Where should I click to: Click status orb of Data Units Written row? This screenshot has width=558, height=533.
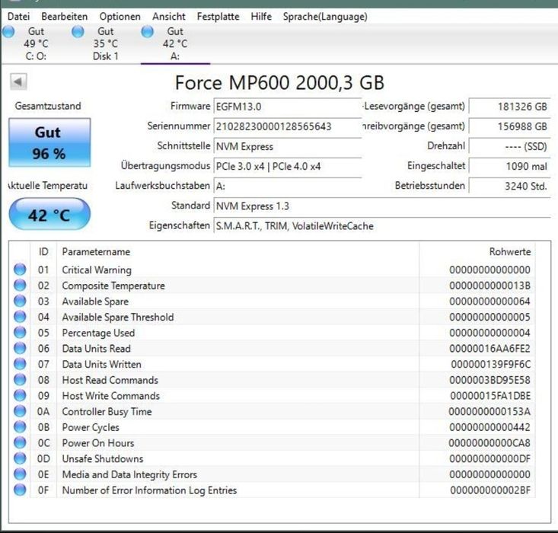(x=20, y=364)
